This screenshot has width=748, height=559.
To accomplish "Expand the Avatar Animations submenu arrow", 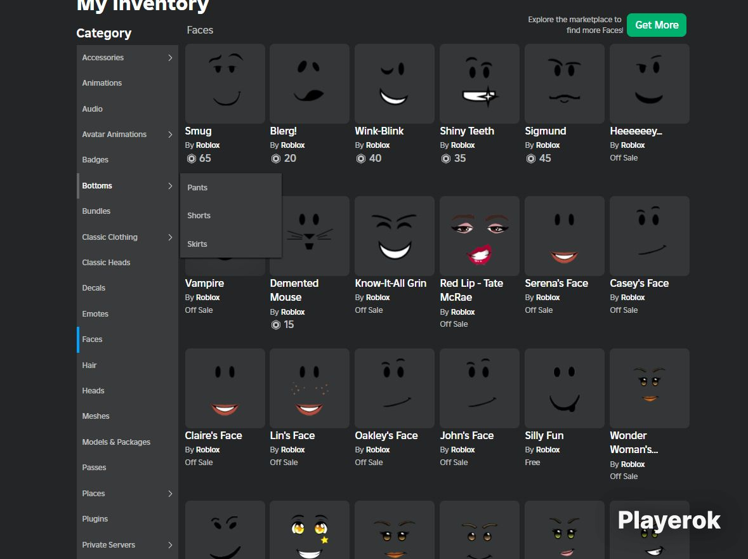I will 170,135.
